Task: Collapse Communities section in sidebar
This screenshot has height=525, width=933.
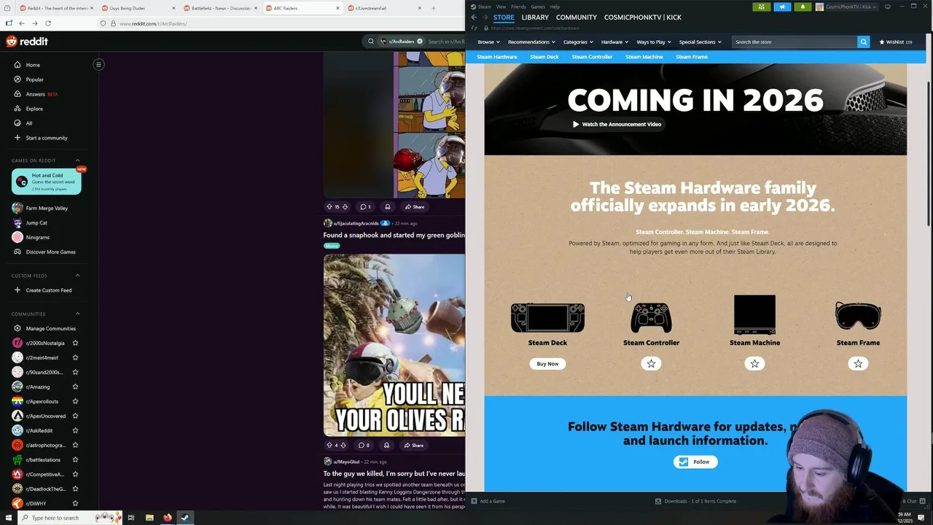Action: (77, 314)
